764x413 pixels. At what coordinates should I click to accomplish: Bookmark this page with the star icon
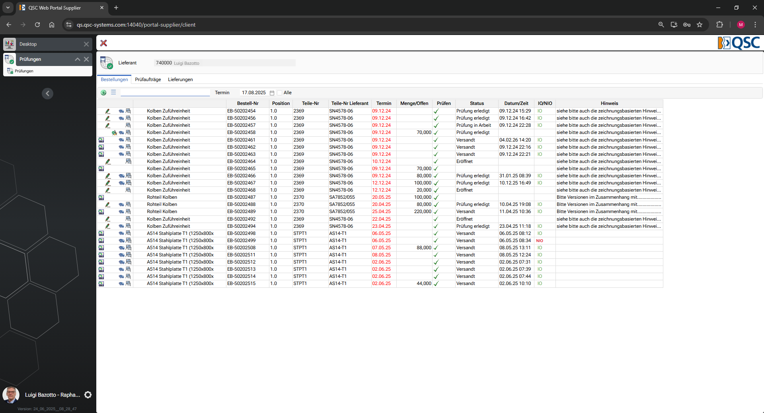click(700, 25)
